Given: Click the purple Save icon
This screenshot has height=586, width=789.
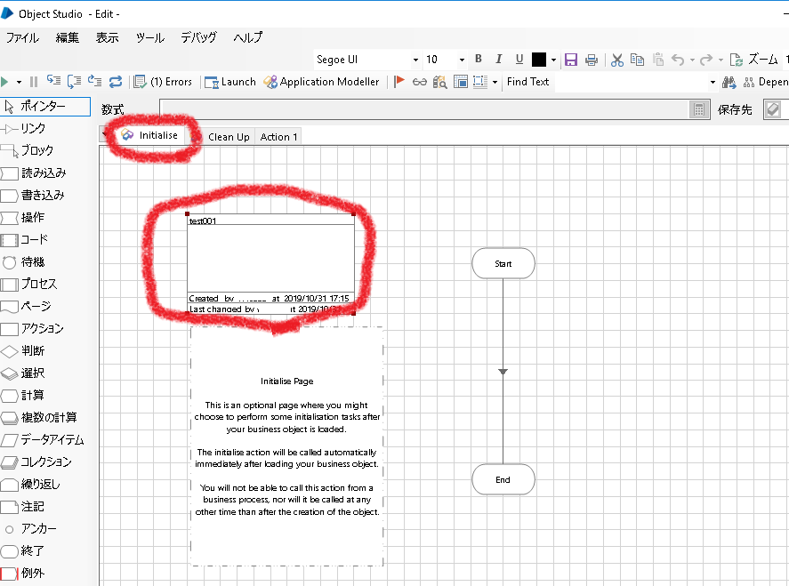Looking at the screenshot, I should coord(571,60).
